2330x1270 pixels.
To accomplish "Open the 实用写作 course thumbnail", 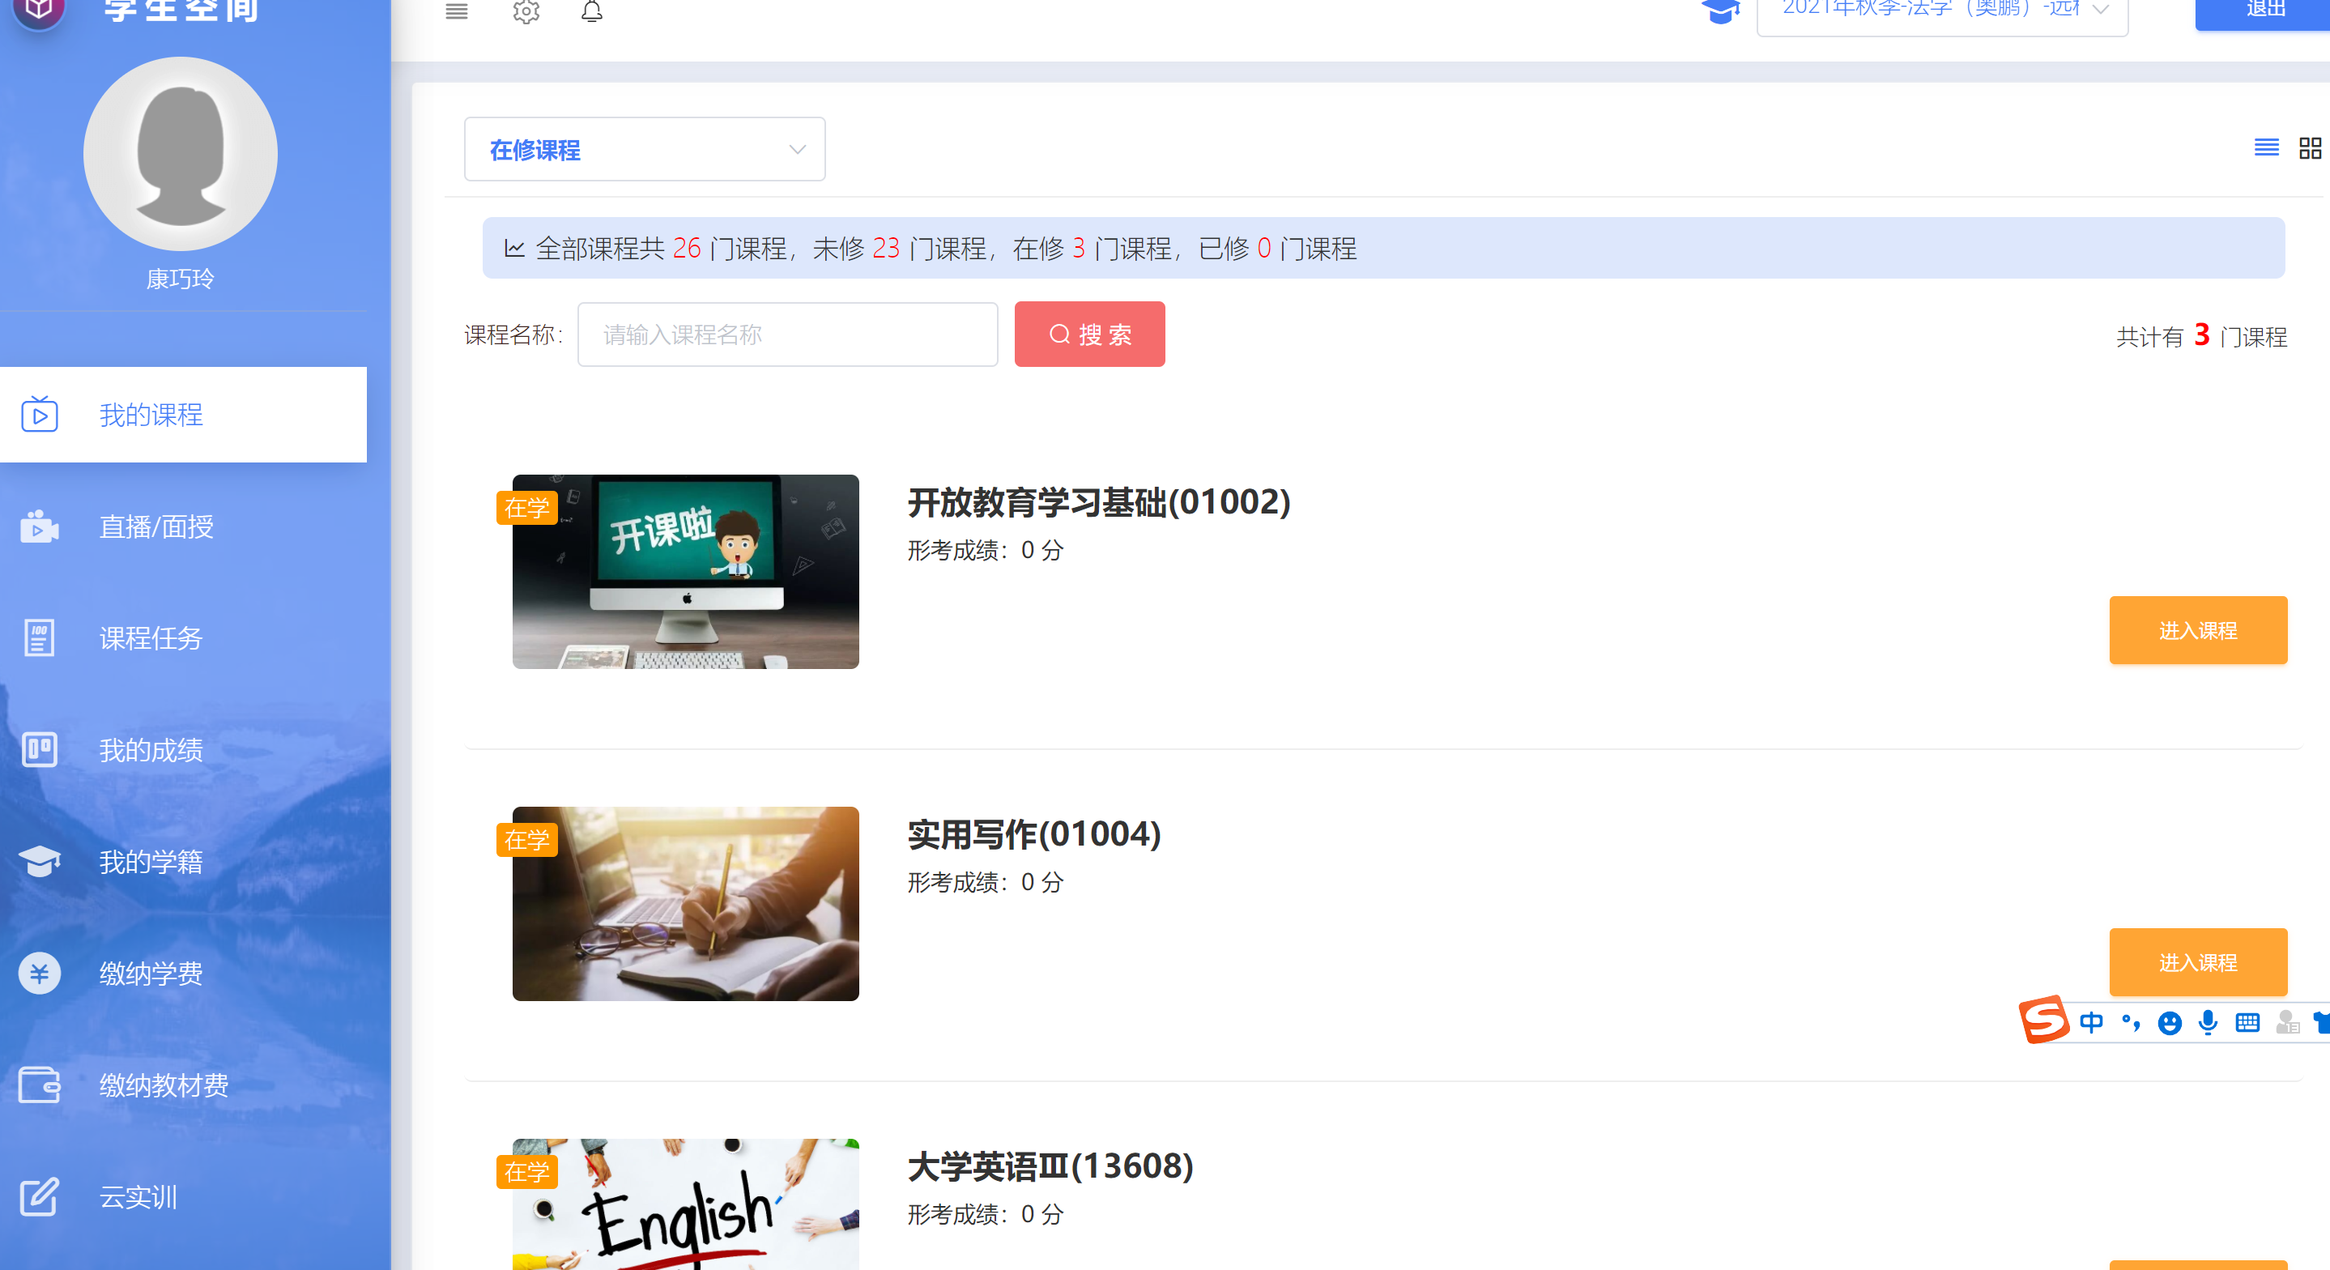I will (x=684, y=903).
